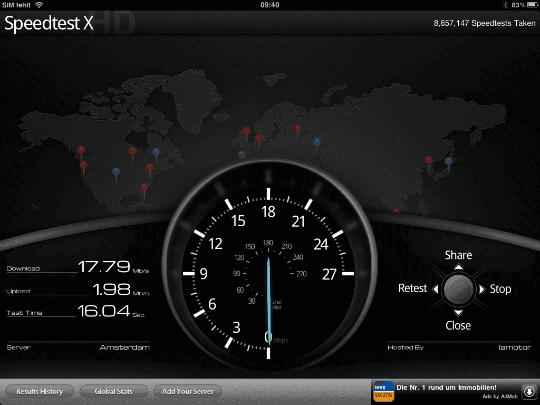The height and width of the screenshot is (405, 540).
Task: Select the Retest label
Action: pyautogui.click(x=412, y=288)
